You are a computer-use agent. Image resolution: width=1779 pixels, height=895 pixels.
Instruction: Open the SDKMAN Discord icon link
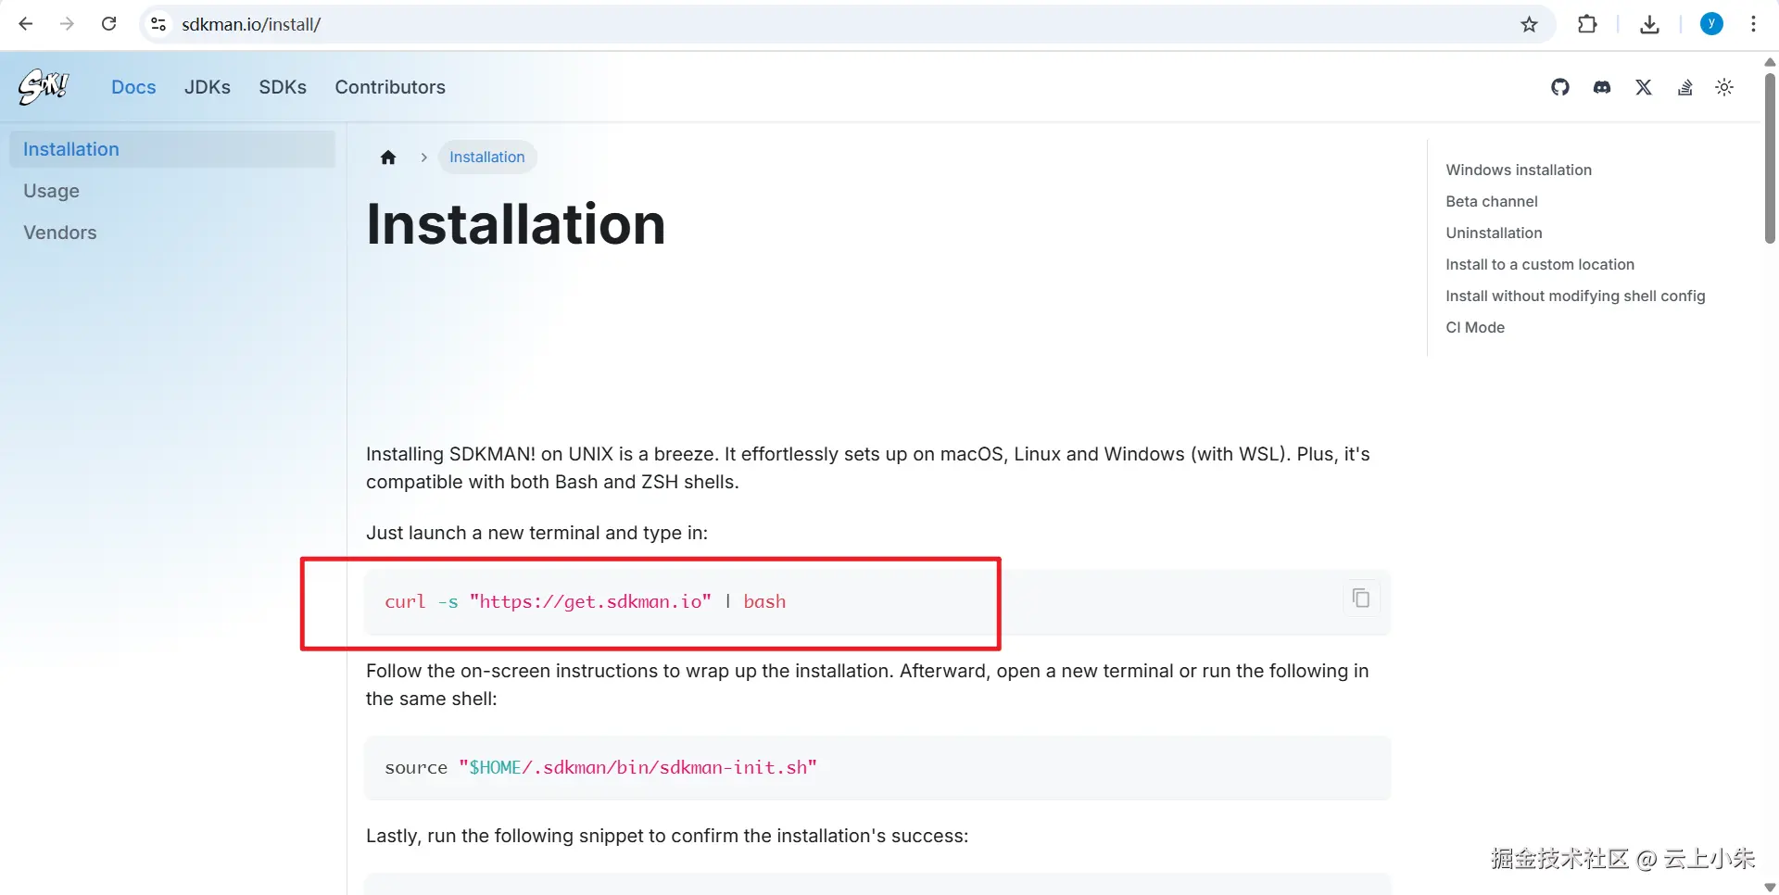[1602, 87]
